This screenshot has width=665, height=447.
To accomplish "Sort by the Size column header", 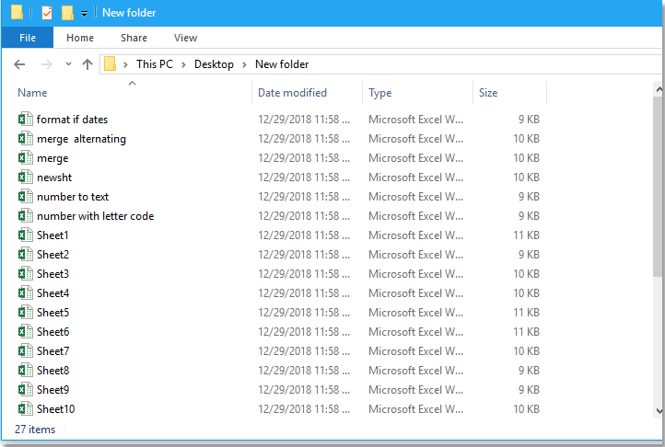I will pyautogui.click(x=488, y=93).
